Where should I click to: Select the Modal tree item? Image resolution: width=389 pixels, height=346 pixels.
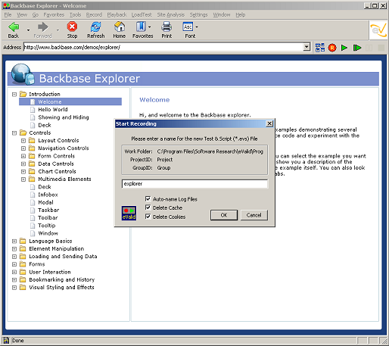45,202
